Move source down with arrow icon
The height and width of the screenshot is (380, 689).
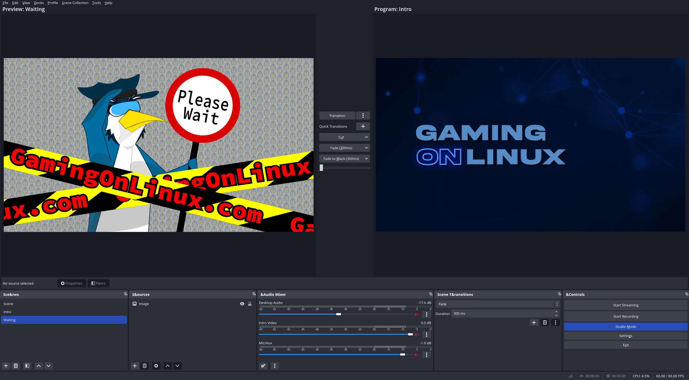coord(177,366)
